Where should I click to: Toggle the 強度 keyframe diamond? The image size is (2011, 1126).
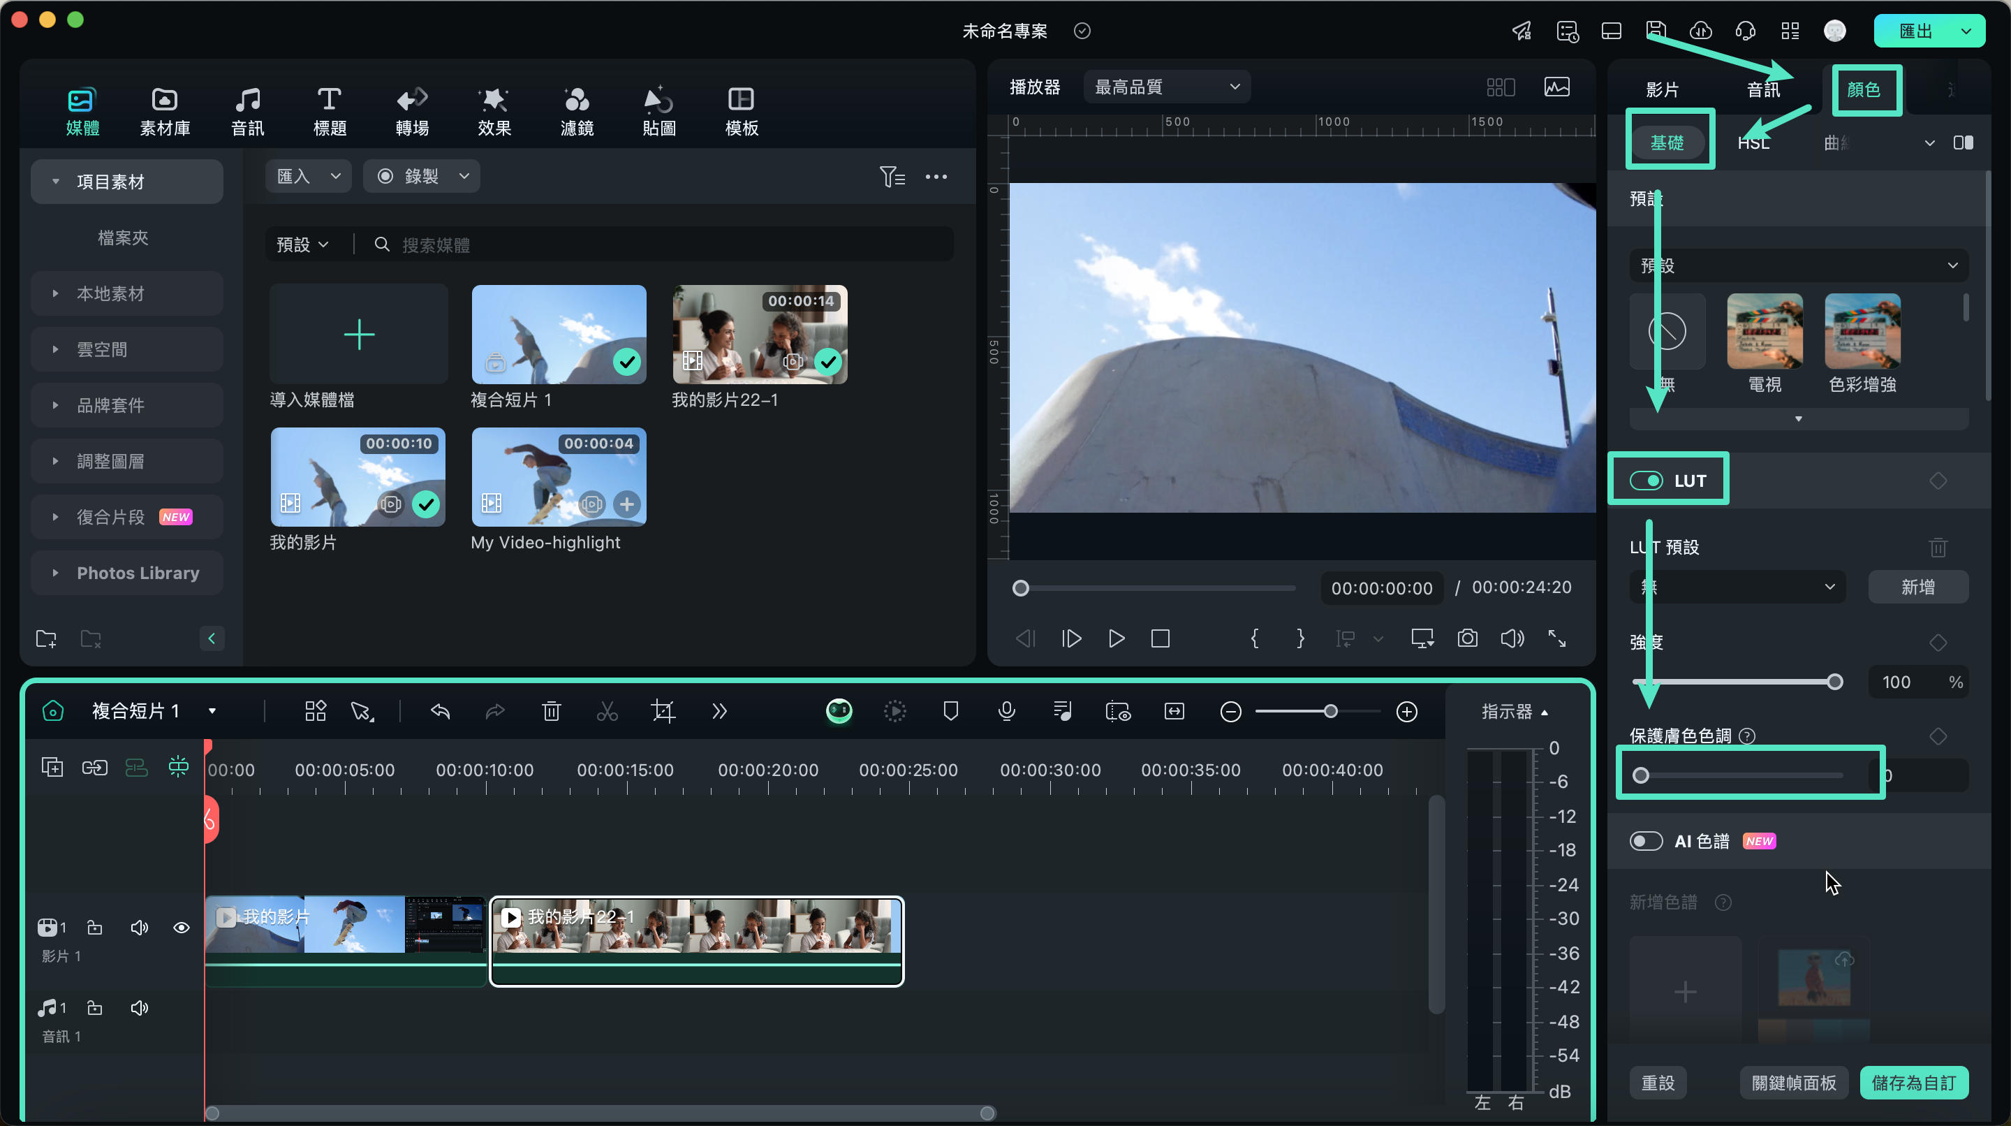(x=1938, y=643)
